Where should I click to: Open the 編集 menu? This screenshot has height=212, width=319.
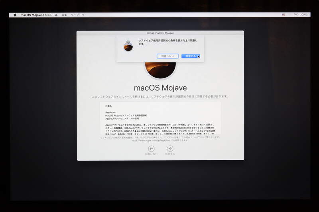click(64, 15)
